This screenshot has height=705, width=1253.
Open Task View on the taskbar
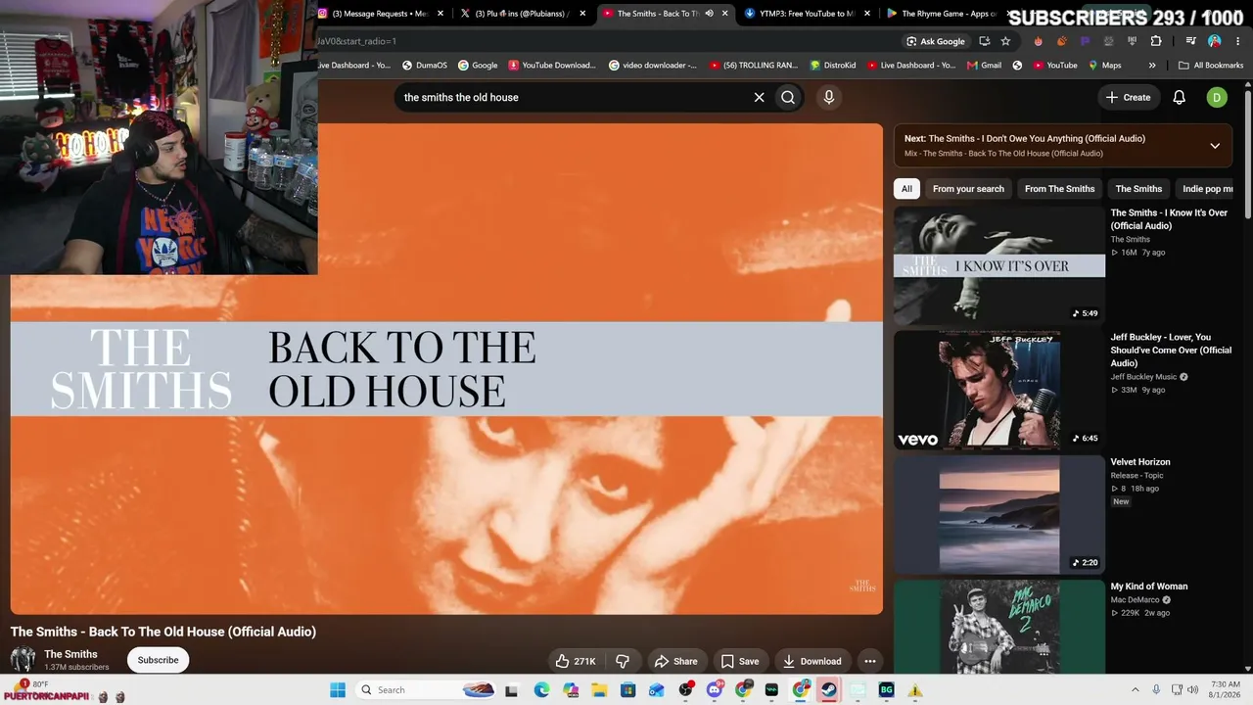point(511,690)
